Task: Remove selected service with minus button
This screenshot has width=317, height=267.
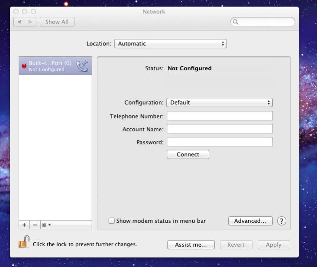Action: (x=35, y=225)
